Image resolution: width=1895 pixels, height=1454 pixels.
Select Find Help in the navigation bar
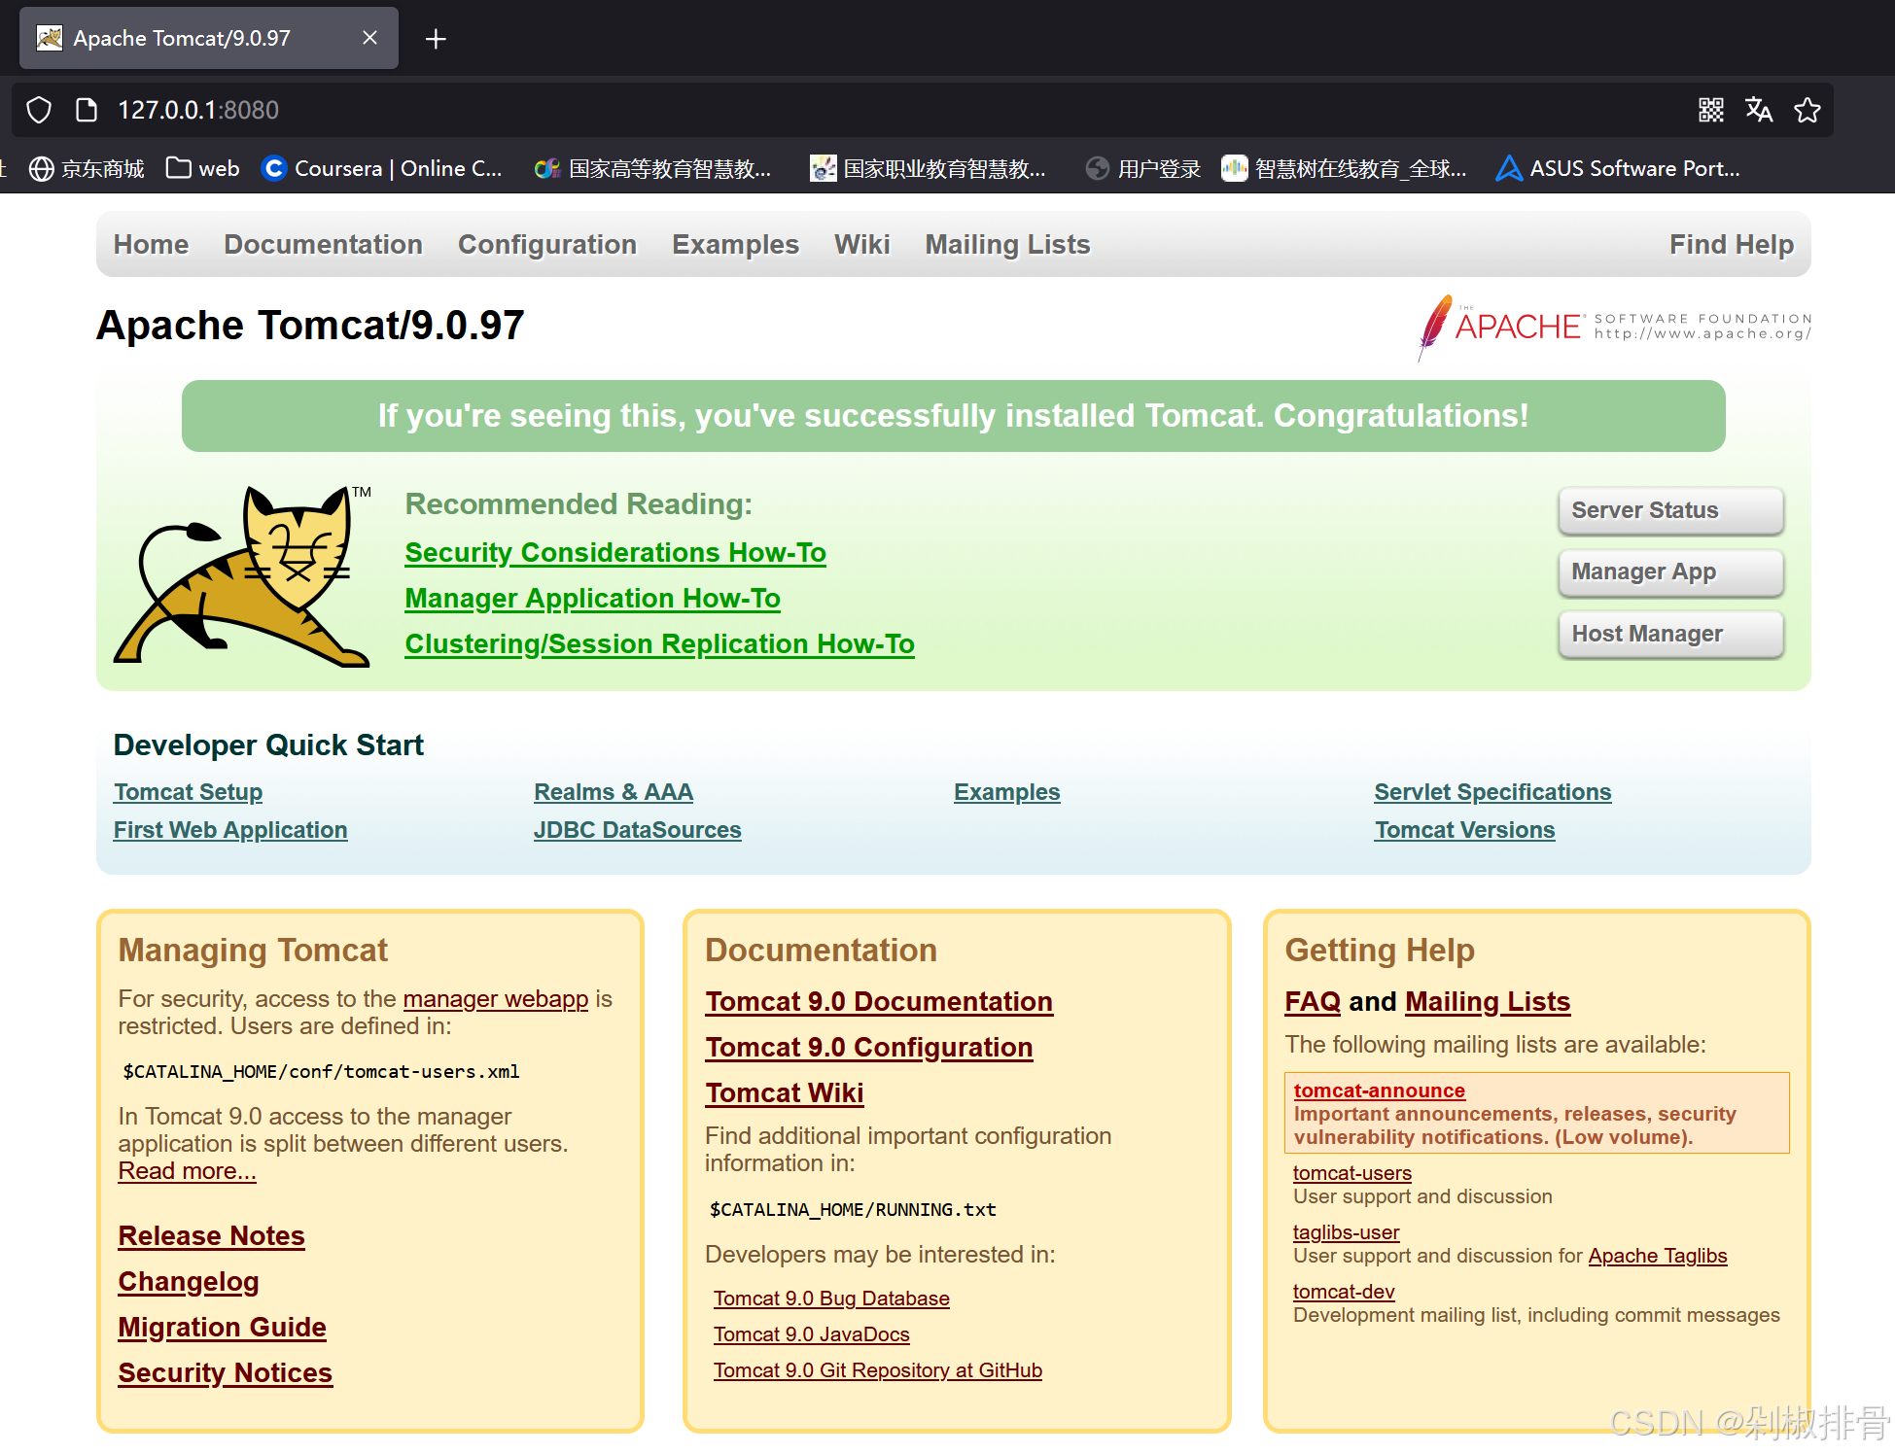[x=1731, y=244]
